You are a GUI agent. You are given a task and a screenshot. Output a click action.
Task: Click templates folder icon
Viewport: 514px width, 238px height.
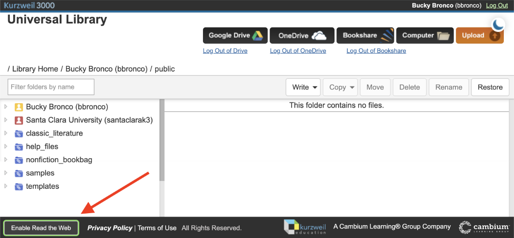click(19, 187)
